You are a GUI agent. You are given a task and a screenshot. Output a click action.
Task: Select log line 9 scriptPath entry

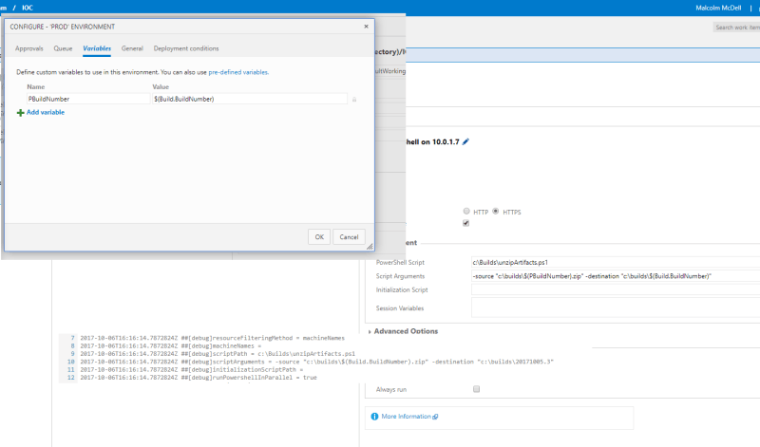click(x=218, y=354)
